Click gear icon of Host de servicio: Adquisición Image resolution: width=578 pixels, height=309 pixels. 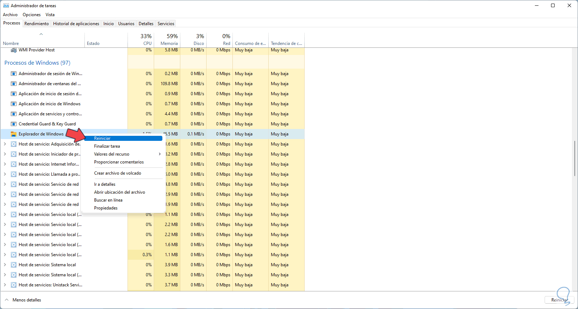tap(14, 144)
